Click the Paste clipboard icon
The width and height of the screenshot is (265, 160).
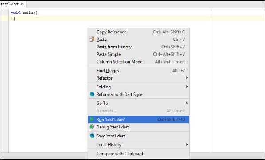[x=92, y=39]
